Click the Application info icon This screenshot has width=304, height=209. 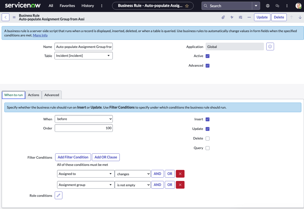270,47
